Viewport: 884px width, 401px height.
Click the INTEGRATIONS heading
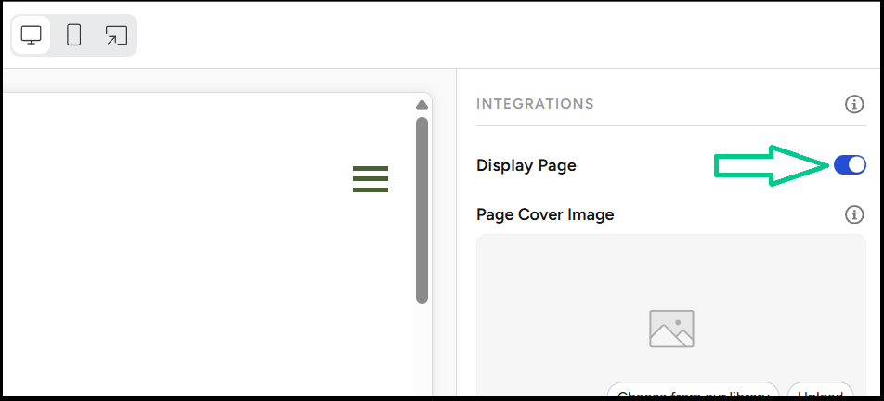click(535, 104)
